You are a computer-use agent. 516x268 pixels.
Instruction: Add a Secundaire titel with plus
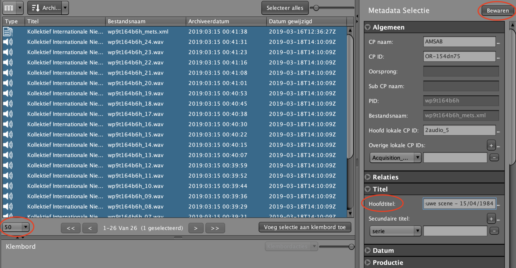(x=491, y=219)
